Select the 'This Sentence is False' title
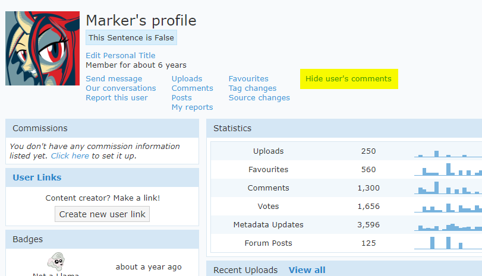This screenshot has height=276, width=482. point(131,37)
